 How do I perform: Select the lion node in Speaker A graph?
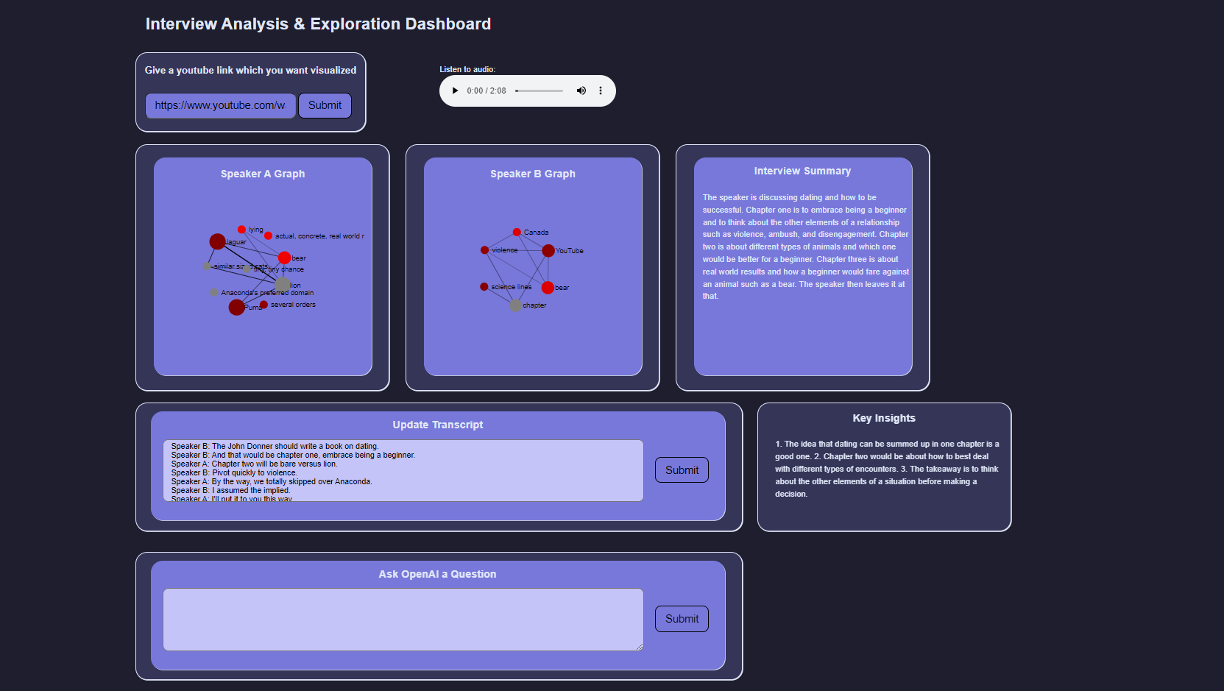coord(283,285)
